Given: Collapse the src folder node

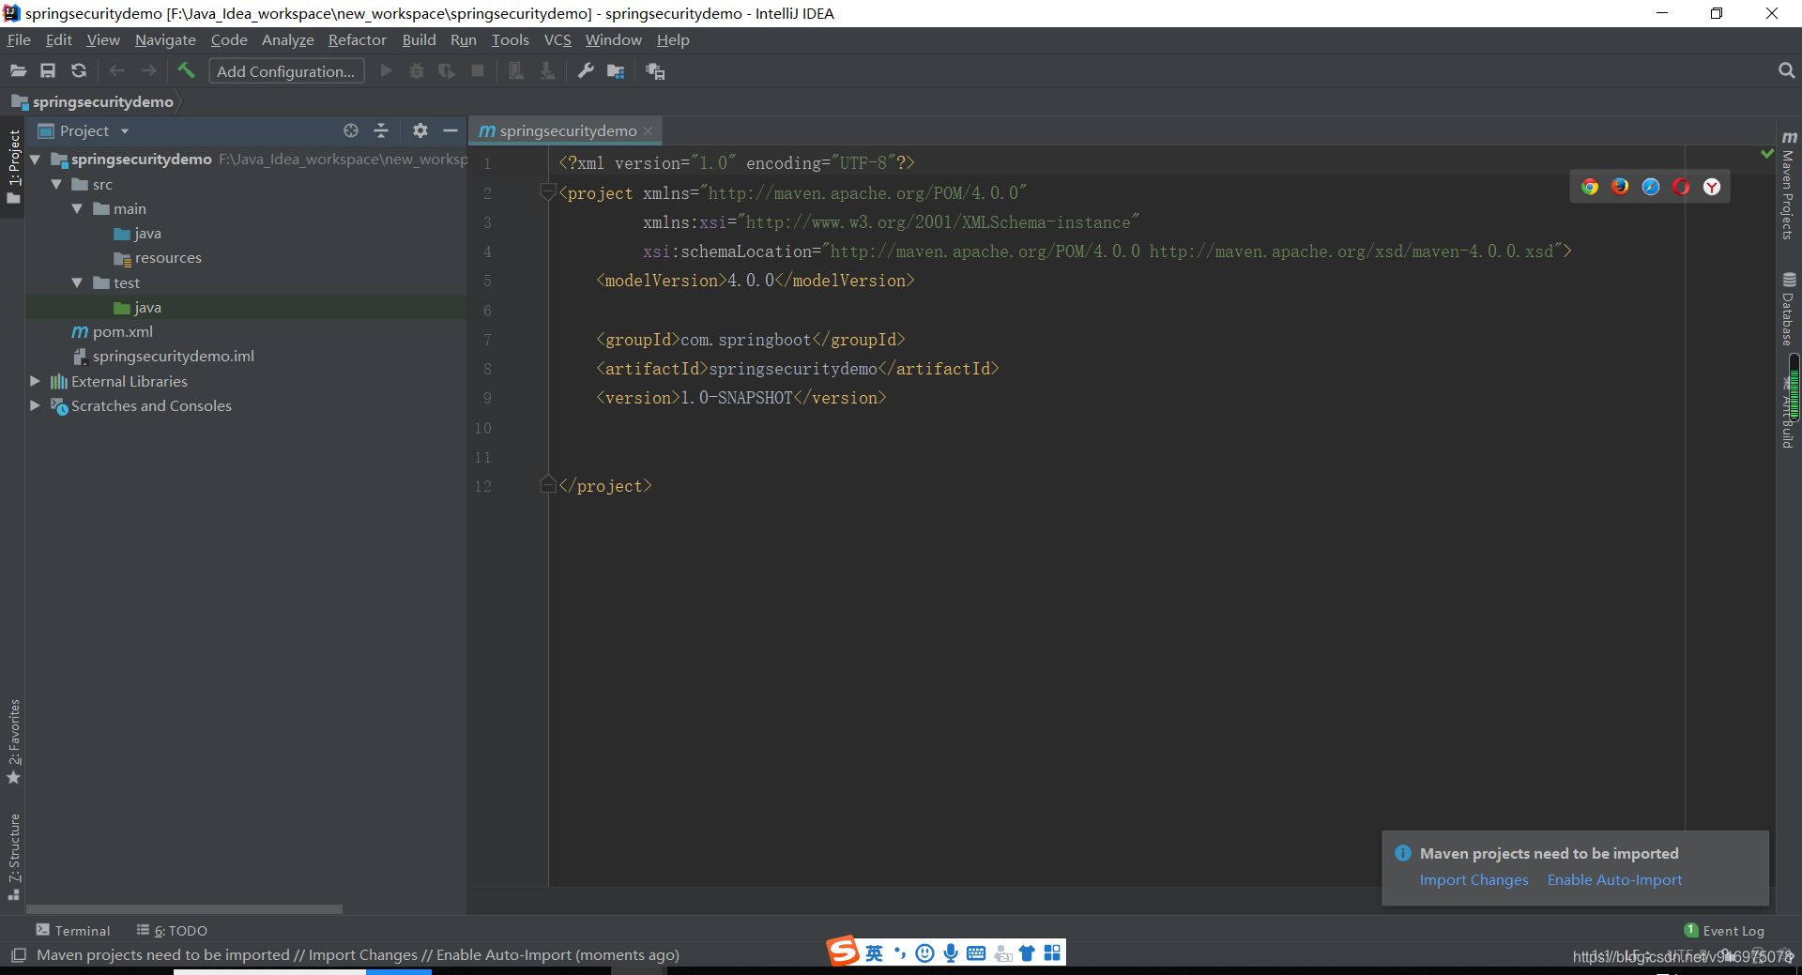Looking at the screenshot, I should 56,185.
